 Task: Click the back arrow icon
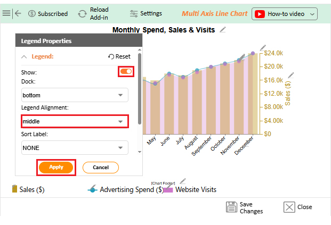(18, 13)
